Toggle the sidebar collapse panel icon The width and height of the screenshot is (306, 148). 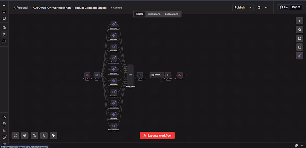[x=4, y=18]
